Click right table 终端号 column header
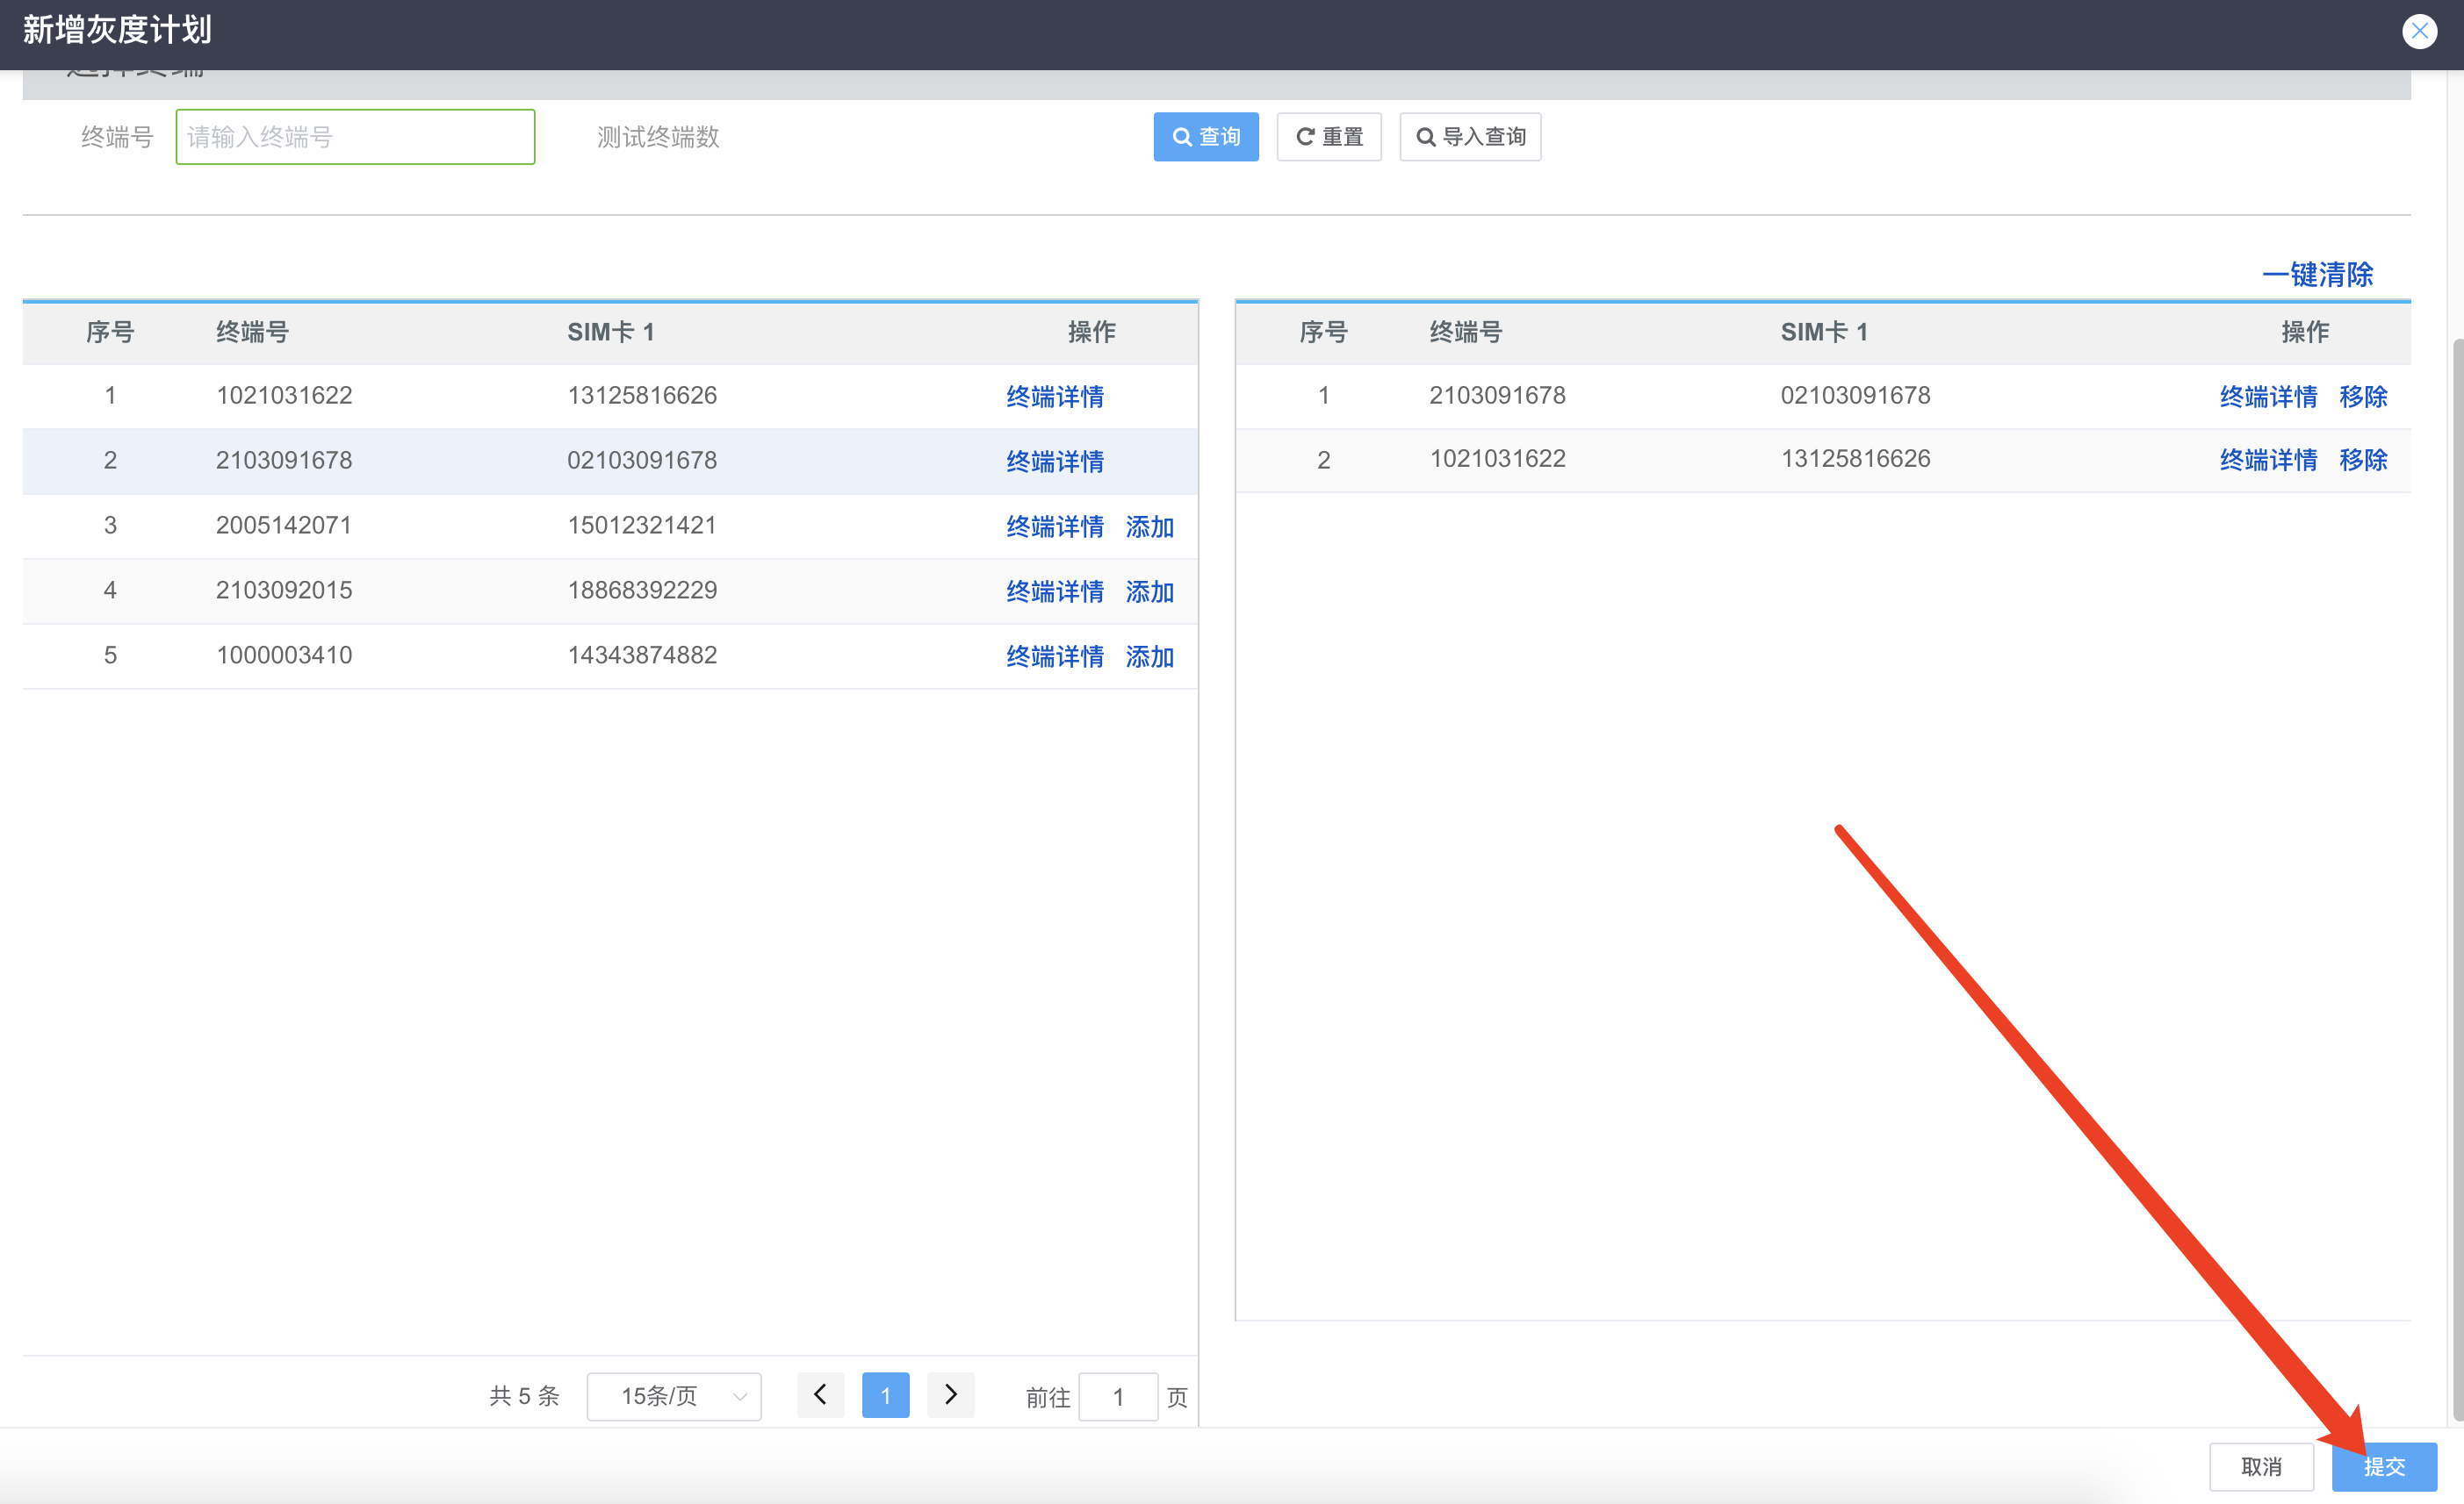 [1465, 333]
